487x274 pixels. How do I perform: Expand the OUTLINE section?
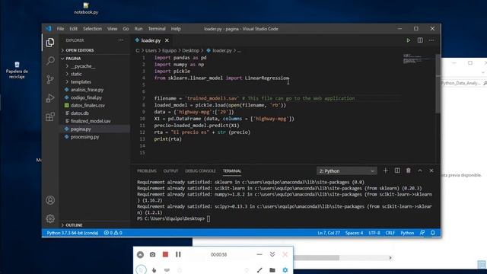coord(74,225)
